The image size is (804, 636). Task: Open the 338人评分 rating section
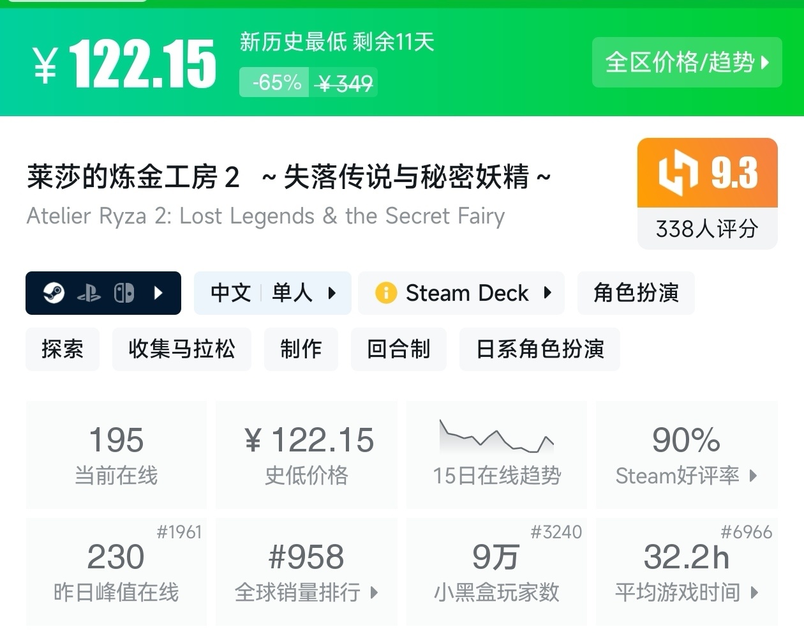707,228
